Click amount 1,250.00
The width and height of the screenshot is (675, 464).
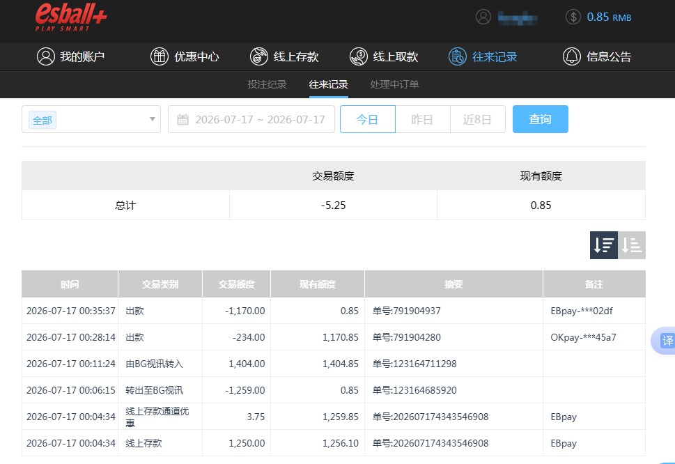click(x=247, y=443)
